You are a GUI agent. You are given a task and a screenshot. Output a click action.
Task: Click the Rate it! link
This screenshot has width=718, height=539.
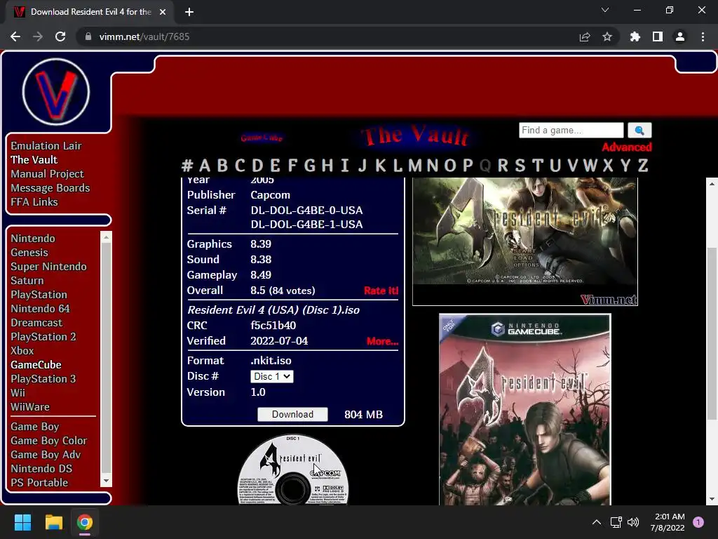tap(381, 291)
